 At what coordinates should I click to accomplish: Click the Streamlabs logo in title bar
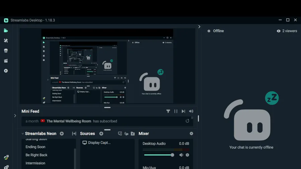point(6,20)
